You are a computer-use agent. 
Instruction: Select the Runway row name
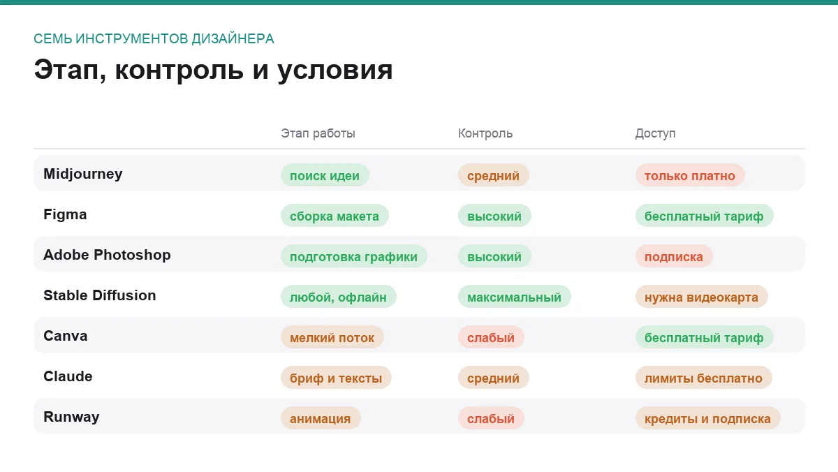(x=71, y=417)
